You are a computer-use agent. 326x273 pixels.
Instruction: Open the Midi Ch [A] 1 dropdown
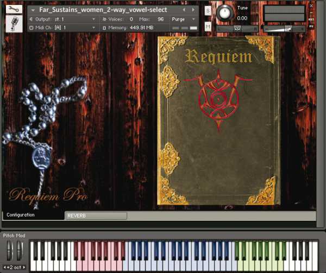94,28
